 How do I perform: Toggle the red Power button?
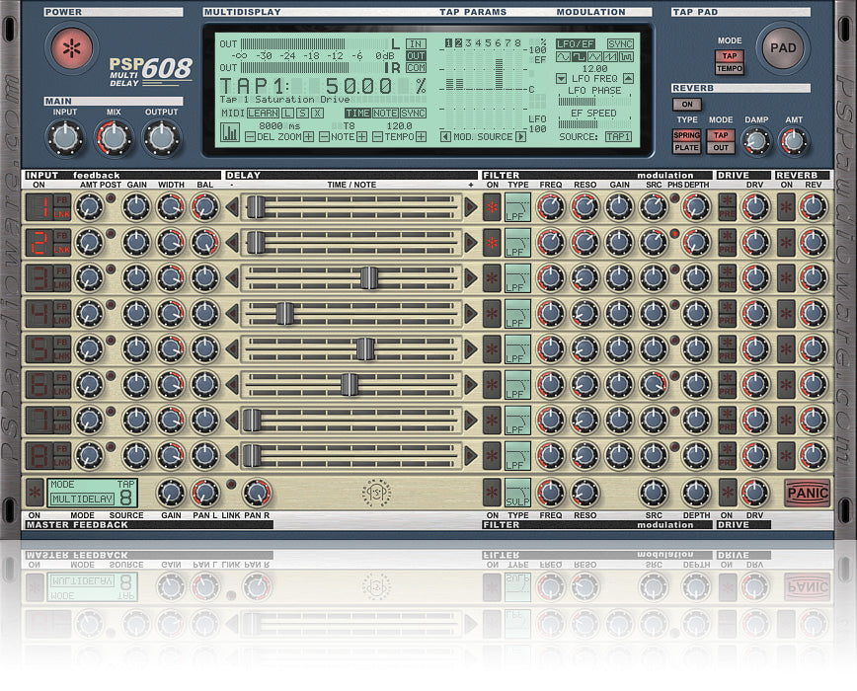coord(72,48)
